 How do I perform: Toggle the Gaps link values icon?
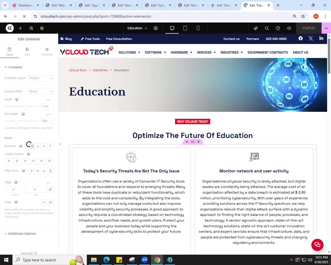(50, 189)
